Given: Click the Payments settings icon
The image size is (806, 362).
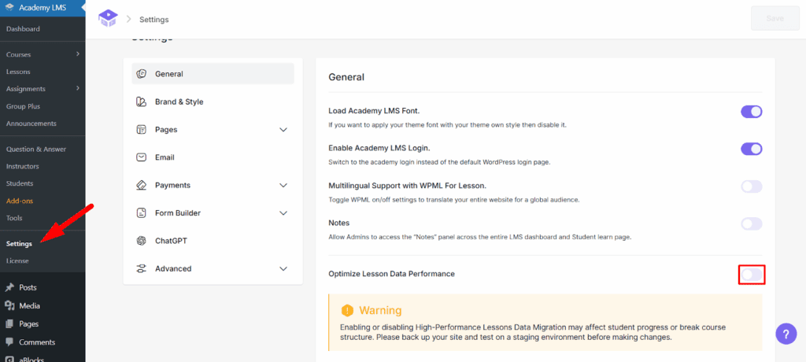Looking at the screenshot, I should (142, 185).
